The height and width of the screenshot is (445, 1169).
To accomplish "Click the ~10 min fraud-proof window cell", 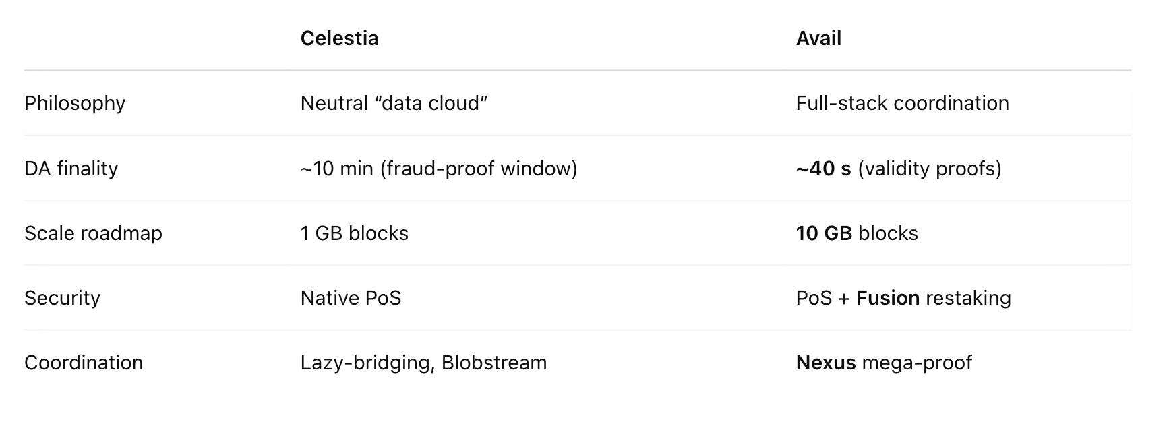I will point(439,169).
